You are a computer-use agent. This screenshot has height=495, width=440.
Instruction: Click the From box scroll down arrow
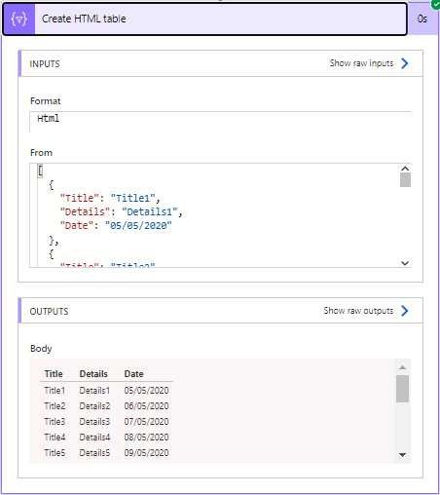coord(405,263)
